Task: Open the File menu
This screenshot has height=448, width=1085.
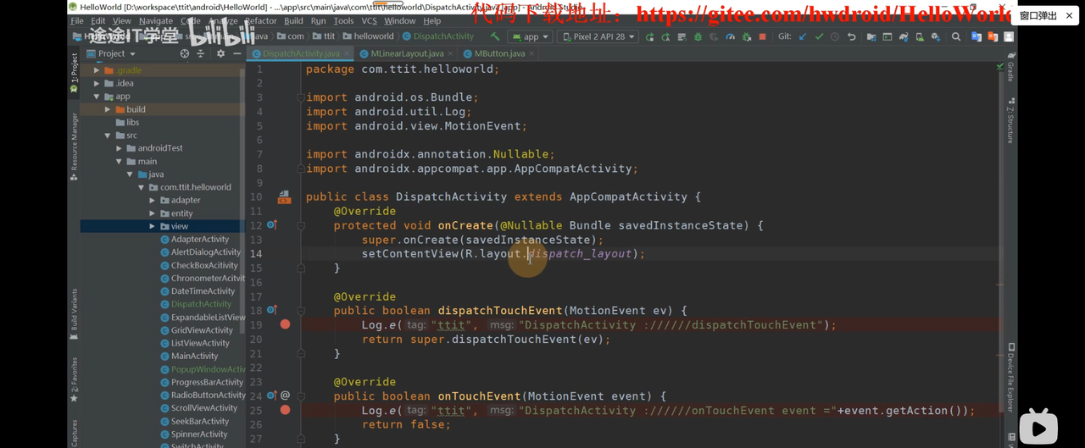Action: tap(78, 20)
